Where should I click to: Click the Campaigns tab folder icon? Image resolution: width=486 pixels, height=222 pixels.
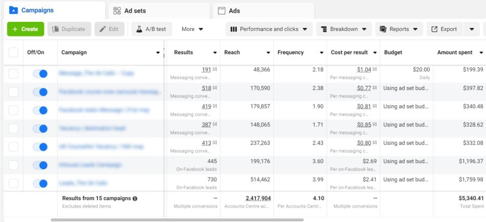point(13,10)
